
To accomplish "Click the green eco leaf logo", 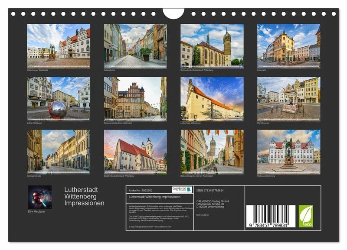I will tap(306, 216).
